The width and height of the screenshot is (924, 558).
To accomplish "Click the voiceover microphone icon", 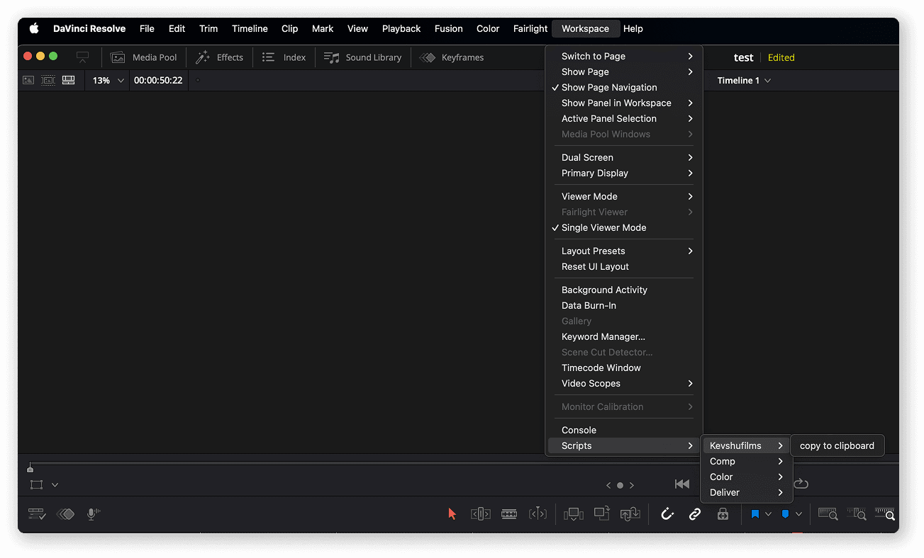I will [x=93, y=514].
